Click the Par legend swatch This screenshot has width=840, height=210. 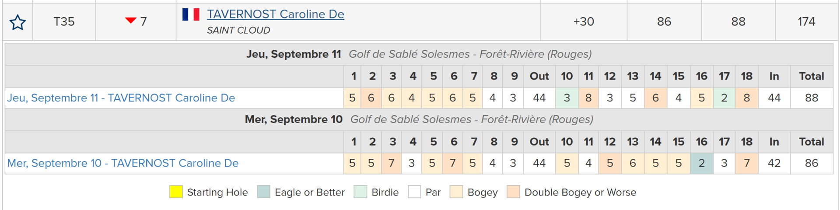click(414, 192)
